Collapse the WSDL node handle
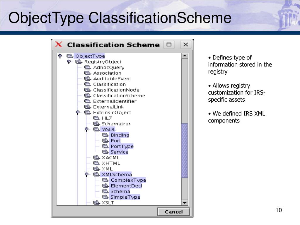This screenshot has width=300, height=225. coord(86,129)
